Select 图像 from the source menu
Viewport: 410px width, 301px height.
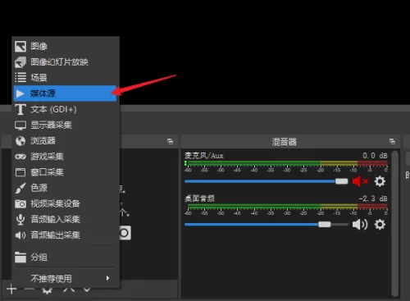tap(66, 47)
